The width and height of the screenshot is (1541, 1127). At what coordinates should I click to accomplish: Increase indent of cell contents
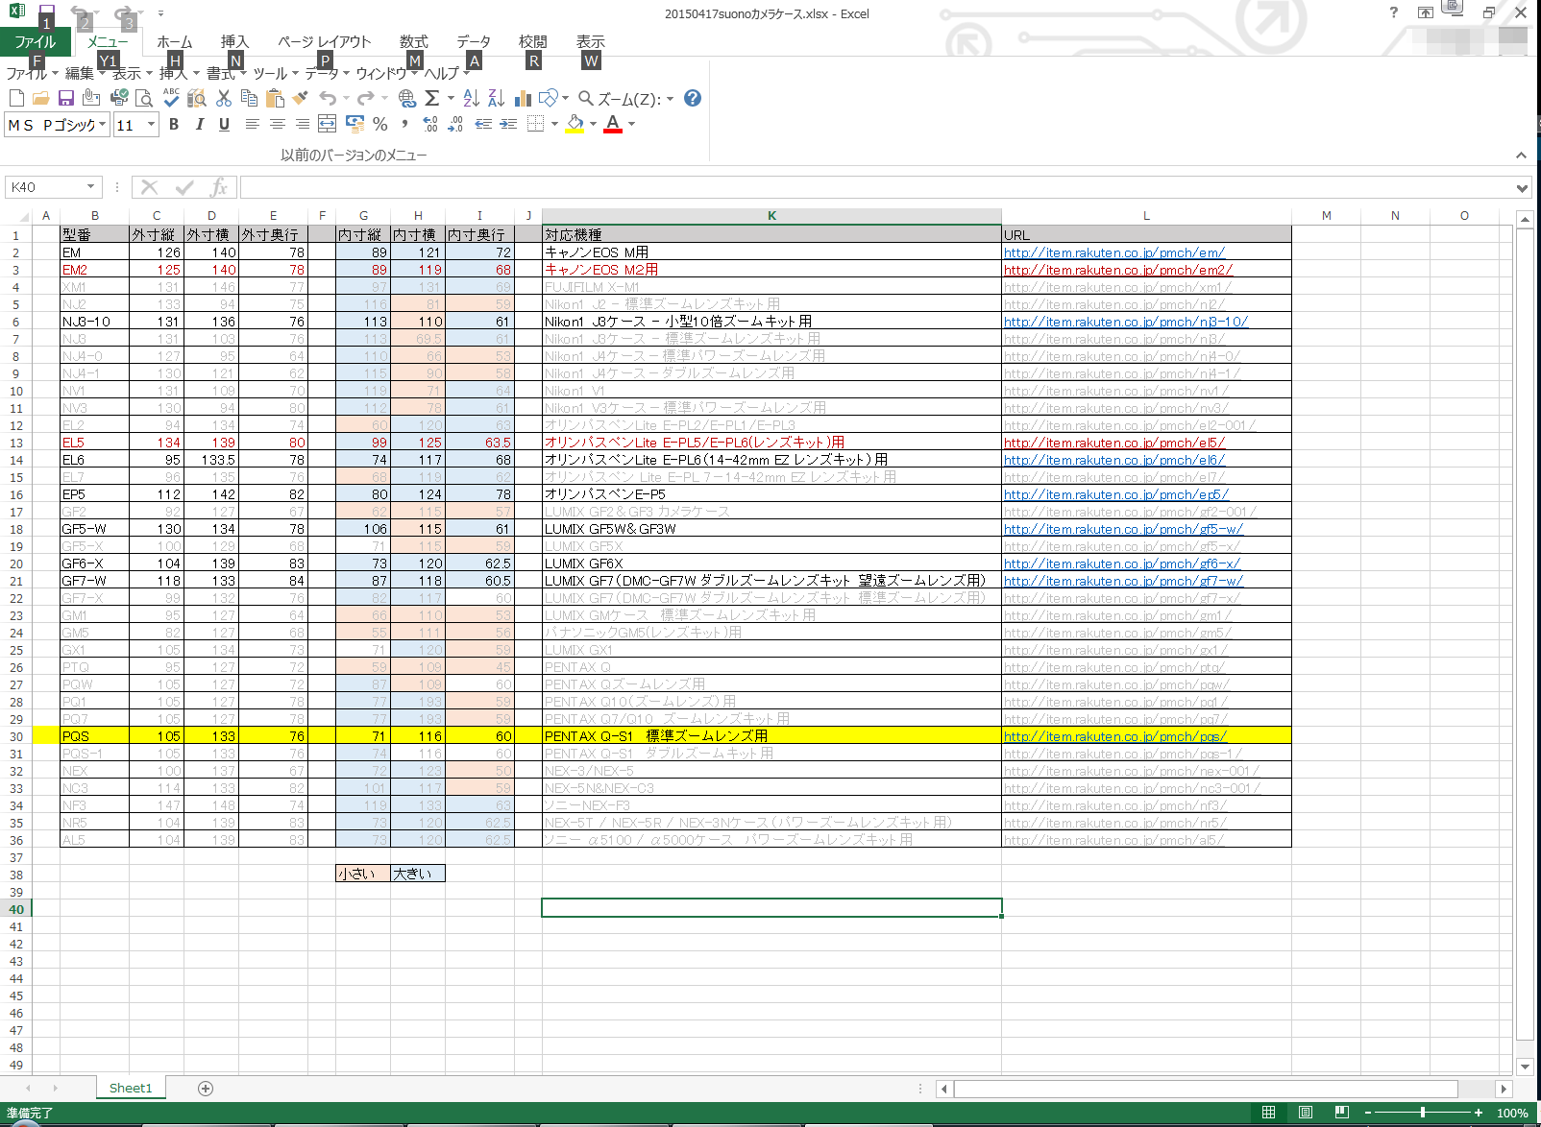tap(508, 124)
